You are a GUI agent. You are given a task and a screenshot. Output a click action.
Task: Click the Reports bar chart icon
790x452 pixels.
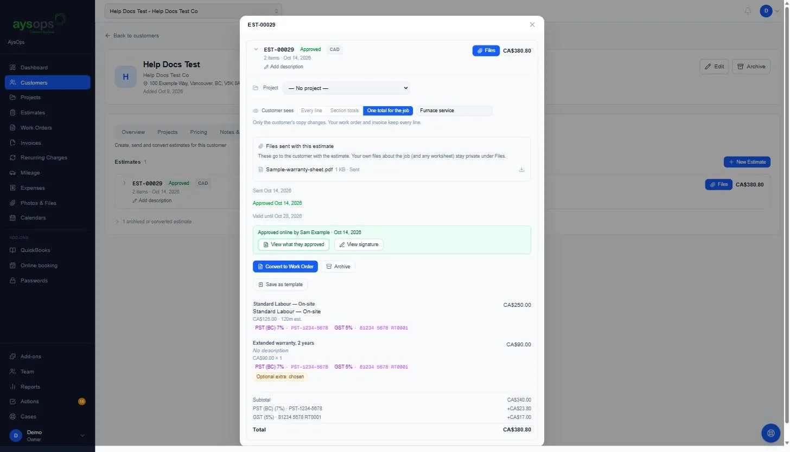tap(13, 387)
